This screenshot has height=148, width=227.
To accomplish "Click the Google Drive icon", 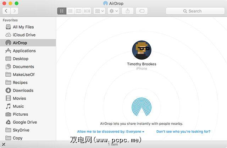I will (8, 122).
